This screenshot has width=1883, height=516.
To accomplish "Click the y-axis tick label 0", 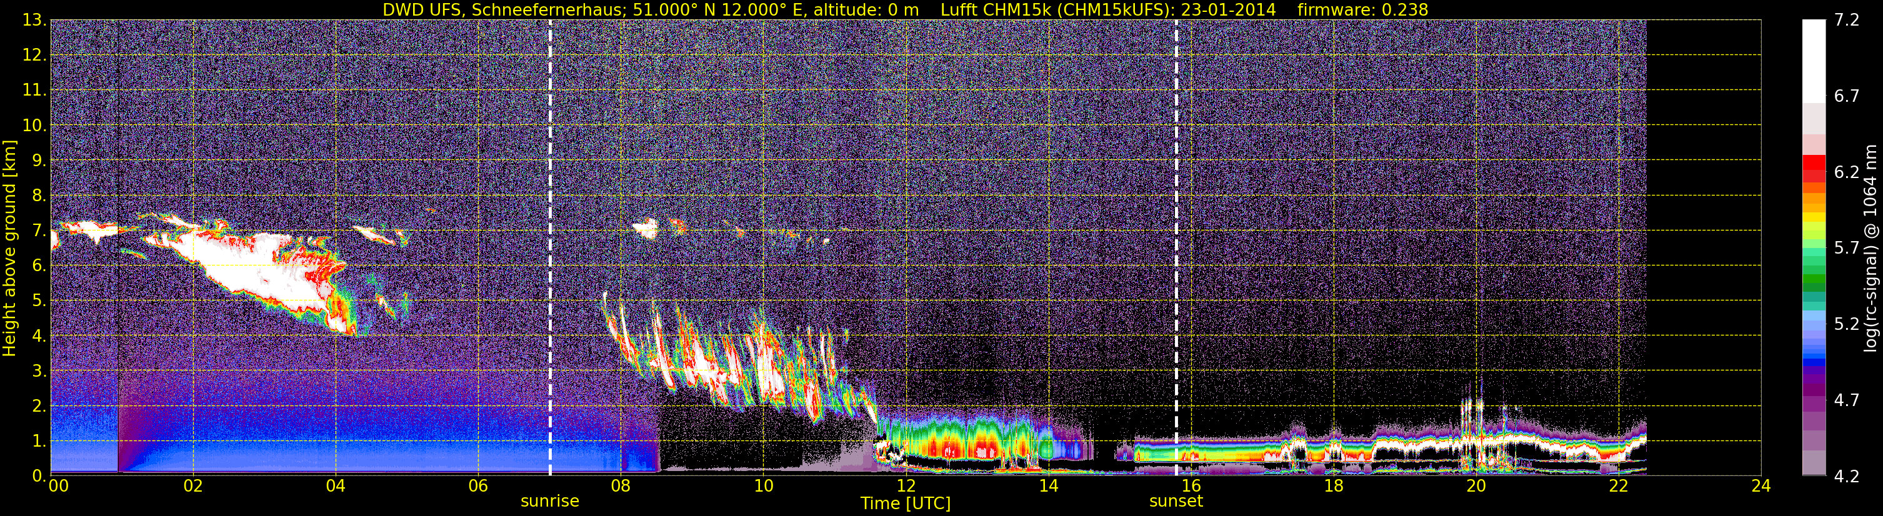I will point(38,476).
